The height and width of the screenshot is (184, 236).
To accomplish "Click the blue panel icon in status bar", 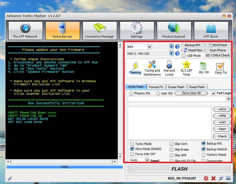I will (x=228, y=178).
